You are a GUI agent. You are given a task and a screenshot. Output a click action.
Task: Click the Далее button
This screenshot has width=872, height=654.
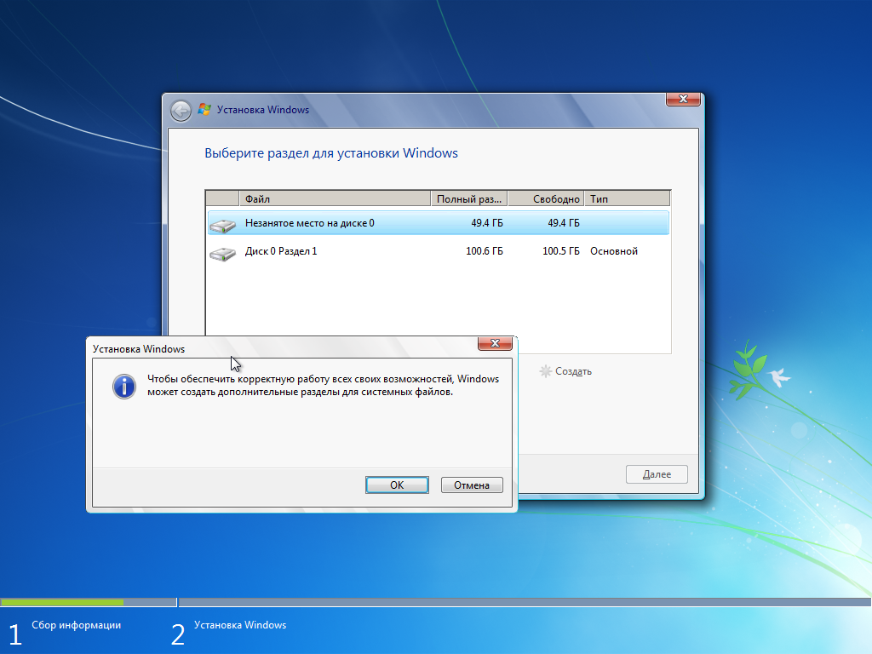657,474
